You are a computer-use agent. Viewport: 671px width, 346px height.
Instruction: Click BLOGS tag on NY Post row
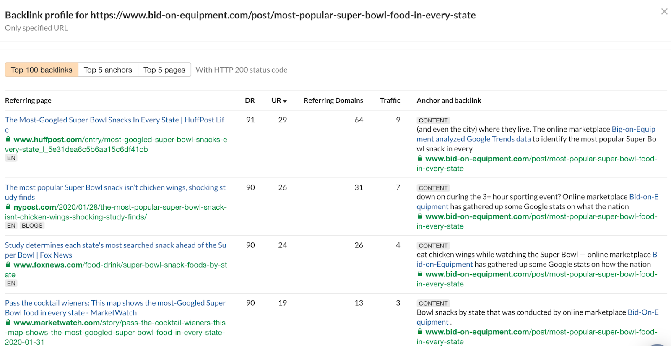click(32, 226)
